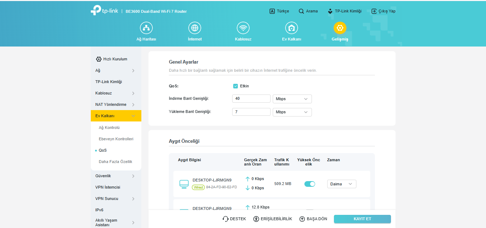This screenshot has height=228, width=486.
Task: Click the Türkçe language icon
Action: pyautogui.click(x=272, y=11)
